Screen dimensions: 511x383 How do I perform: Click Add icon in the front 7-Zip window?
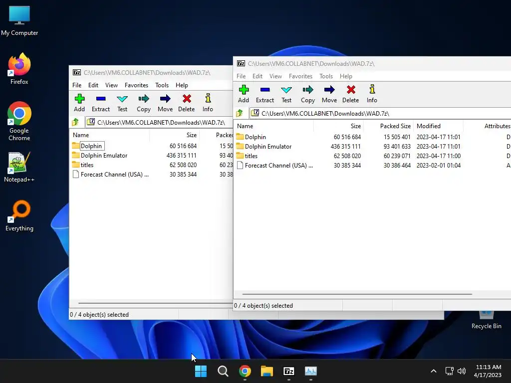coord(244,90)
